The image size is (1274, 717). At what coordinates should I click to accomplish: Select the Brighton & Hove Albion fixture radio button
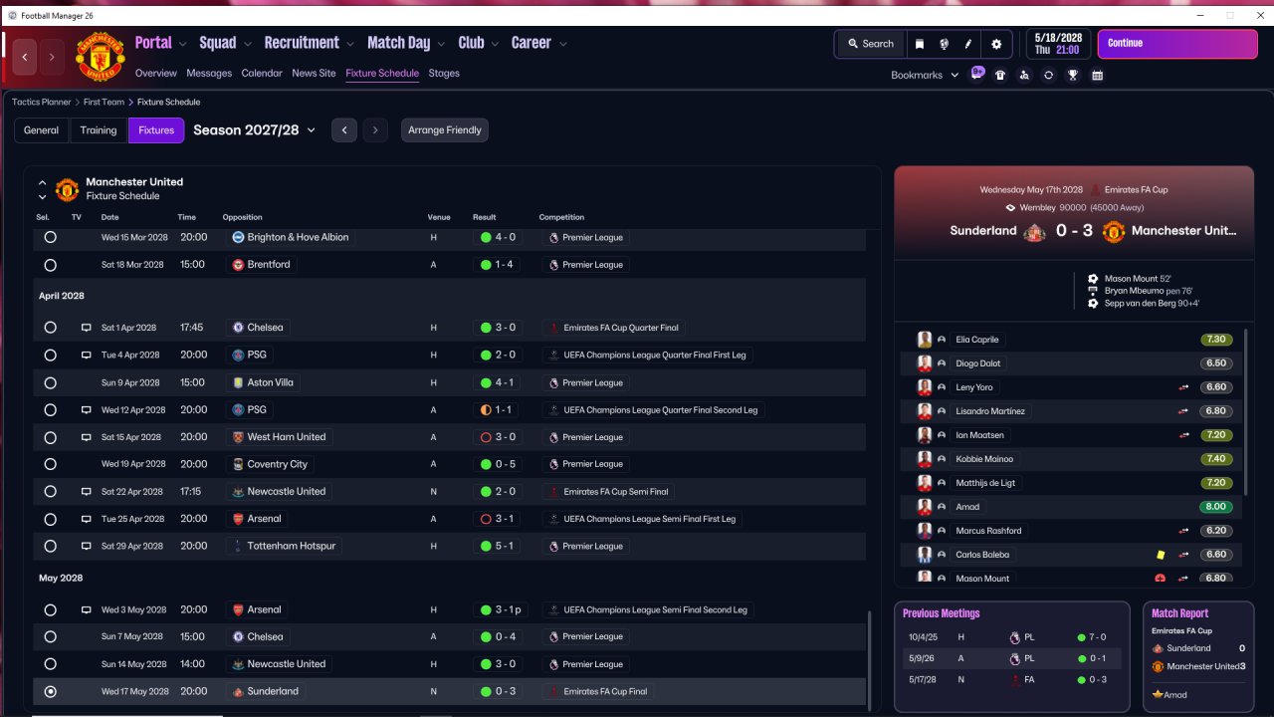pos(50,238)
